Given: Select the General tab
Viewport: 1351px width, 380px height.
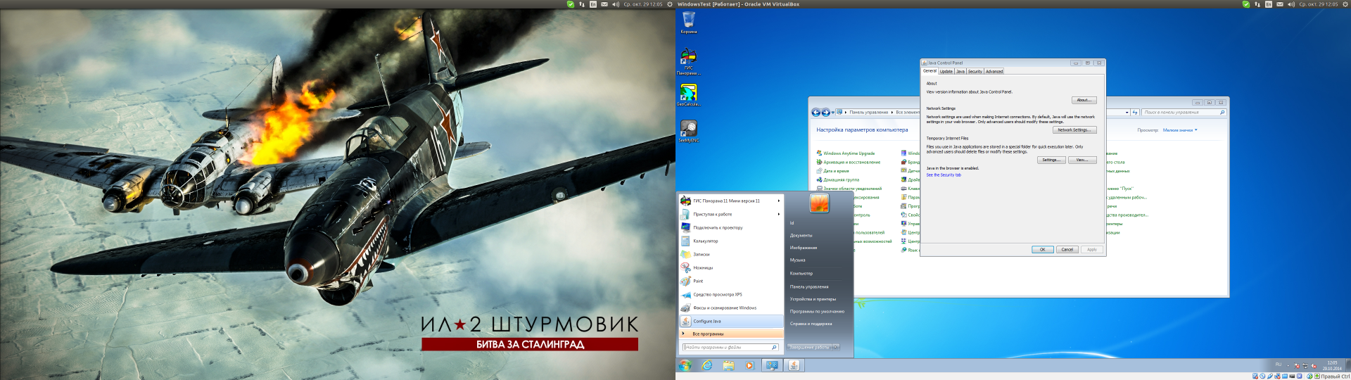Looking at the screenshot, I should tap(930, 70).
